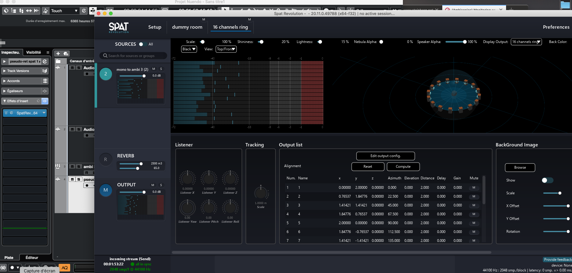Viewport: 572px width, 273px height.
Task: Click the Accords section settings icon
Action: pos(45,81)
